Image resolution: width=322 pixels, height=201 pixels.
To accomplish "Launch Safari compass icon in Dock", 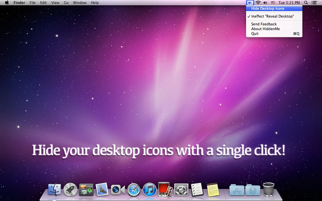I will tap(134, 190).
